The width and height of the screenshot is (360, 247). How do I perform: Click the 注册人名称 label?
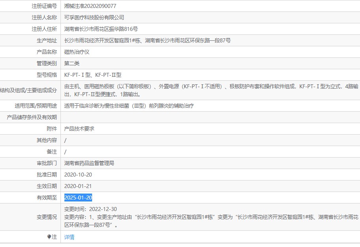click(x=44, y=17)
